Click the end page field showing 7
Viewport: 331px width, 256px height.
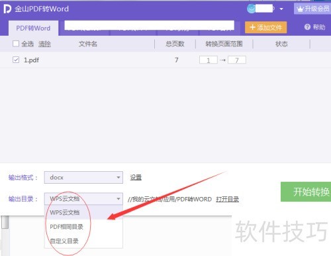pyautogui.click(x=237, y=60)
